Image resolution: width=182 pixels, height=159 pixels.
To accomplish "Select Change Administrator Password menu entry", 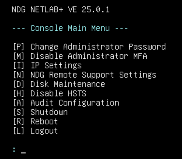I will coord(98,47).
